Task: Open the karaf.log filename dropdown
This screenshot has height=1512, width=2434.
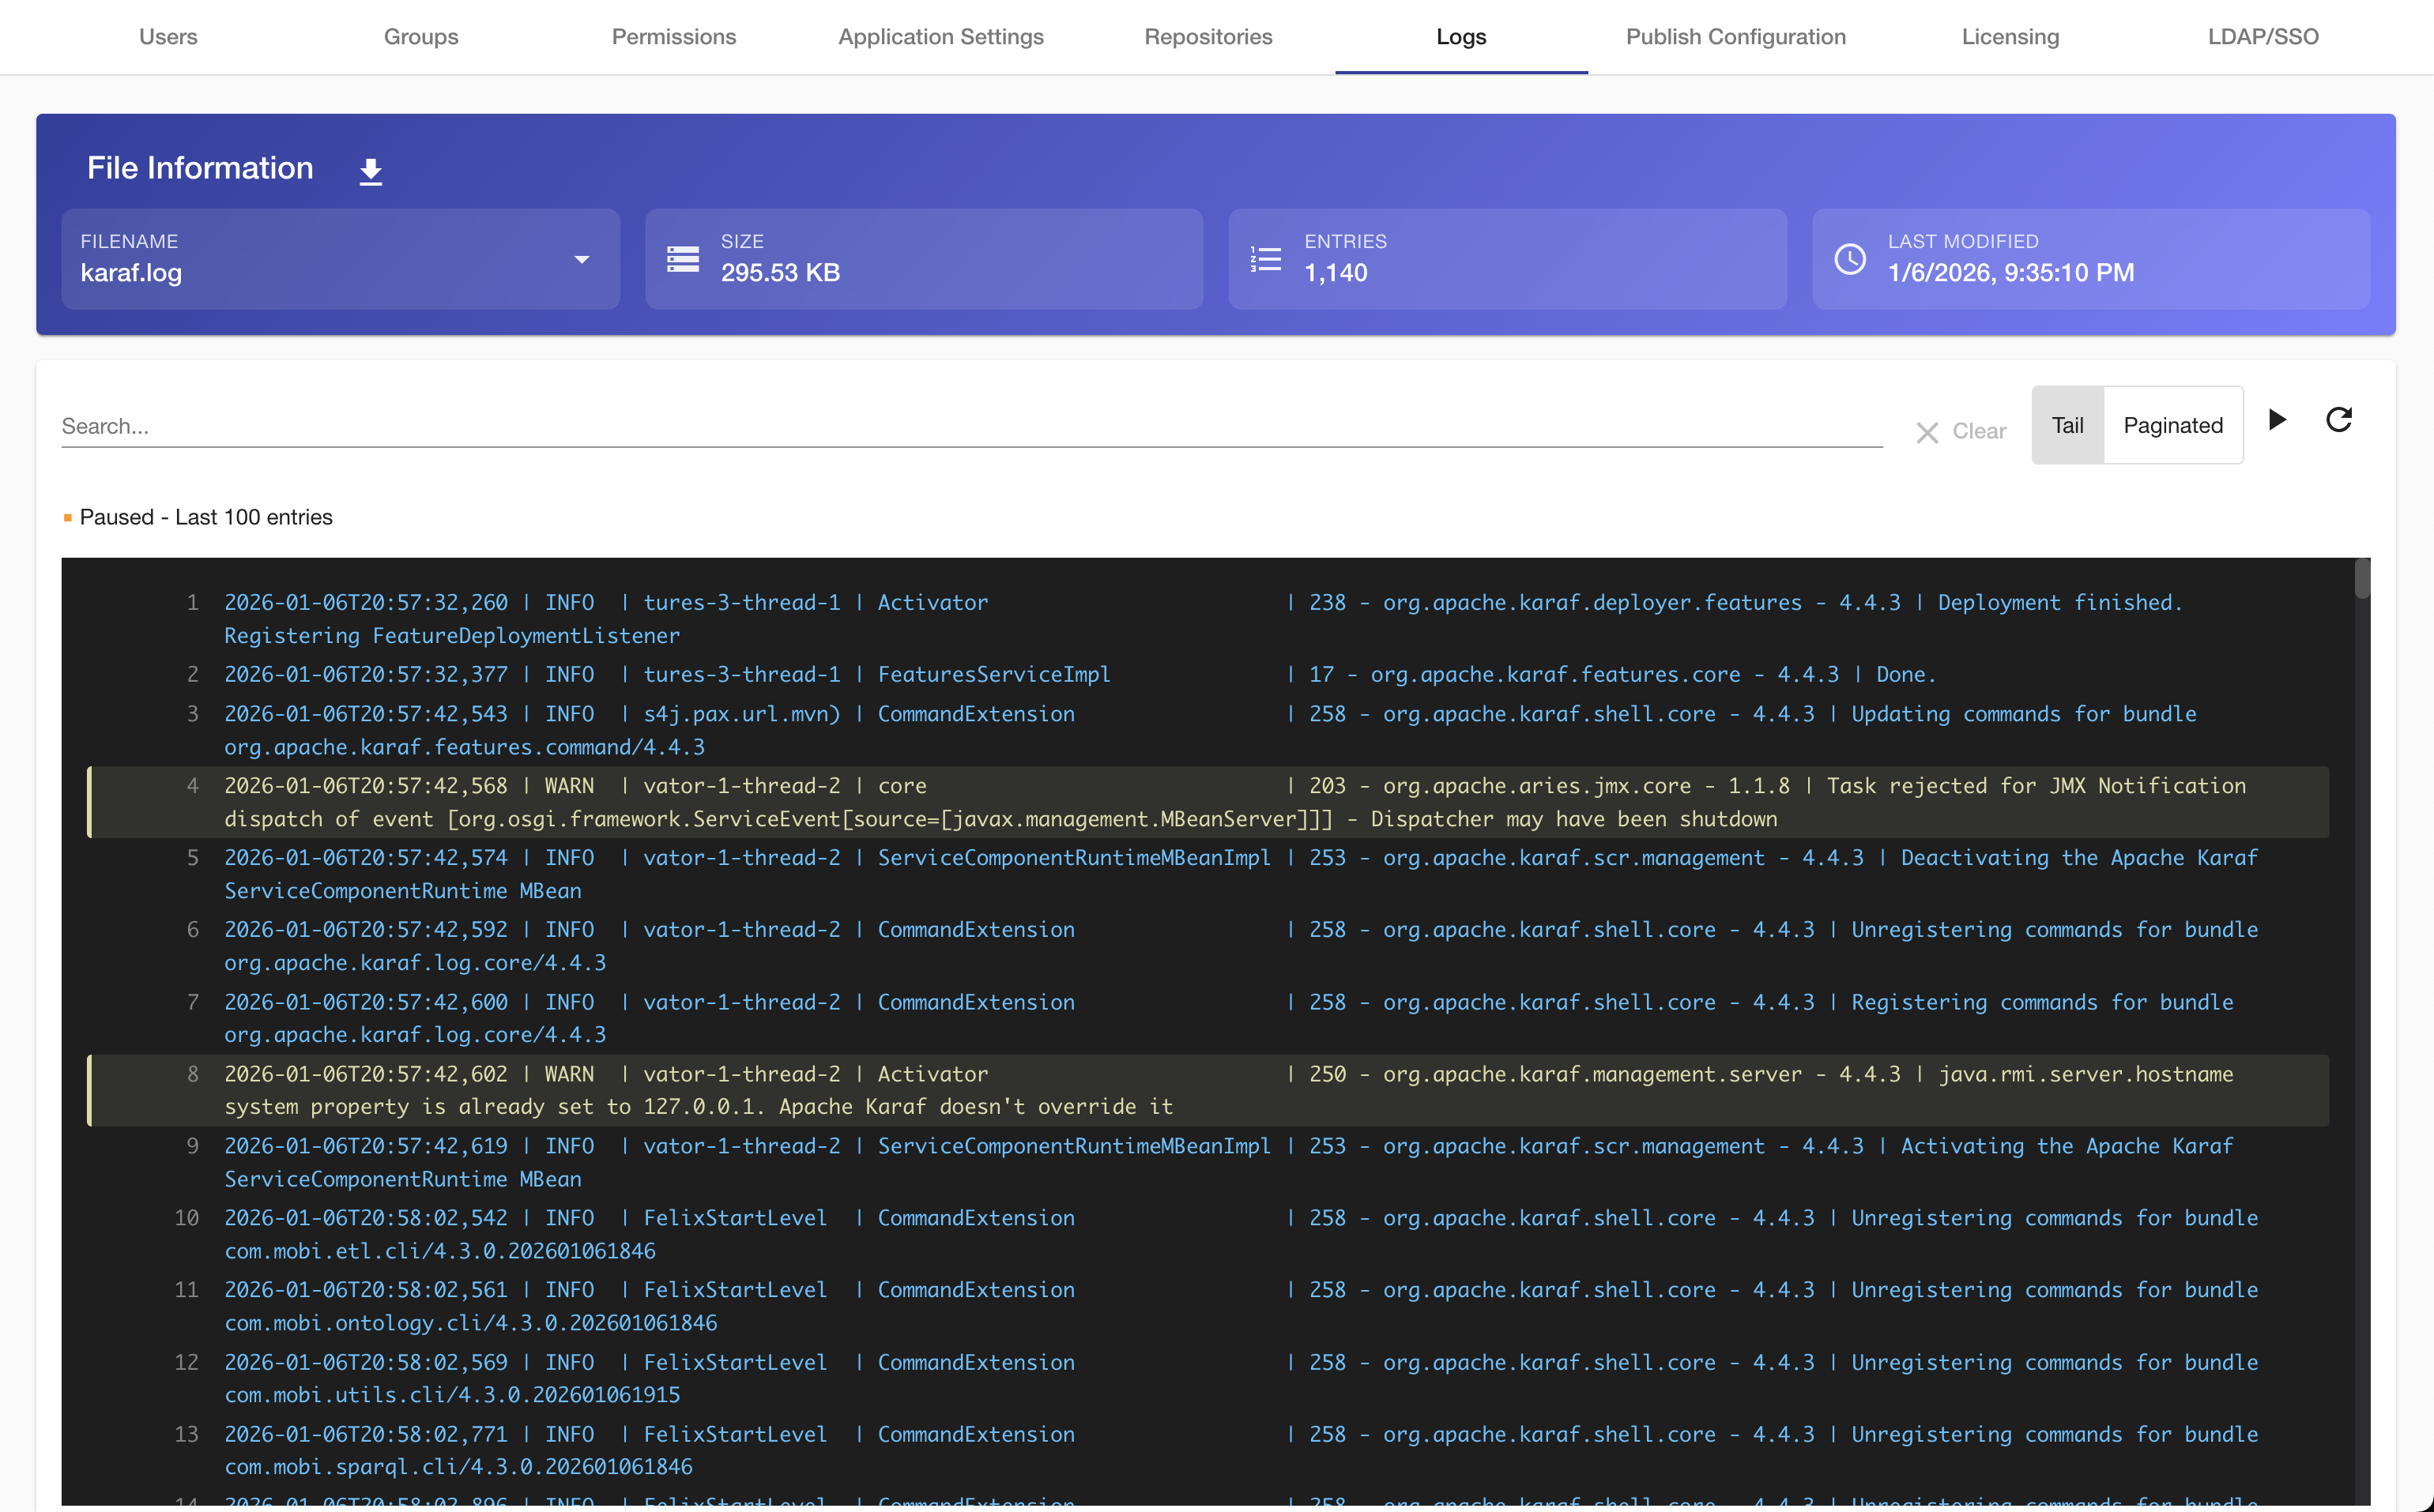Action: [320, 259]
